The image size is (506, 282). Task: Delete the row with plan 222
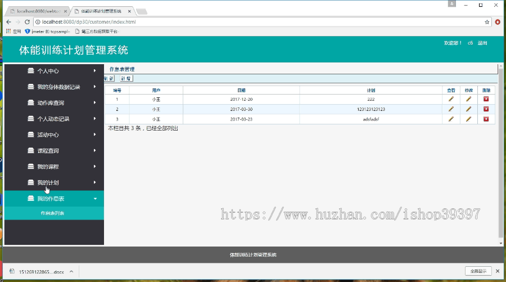[x=486, y=99]
